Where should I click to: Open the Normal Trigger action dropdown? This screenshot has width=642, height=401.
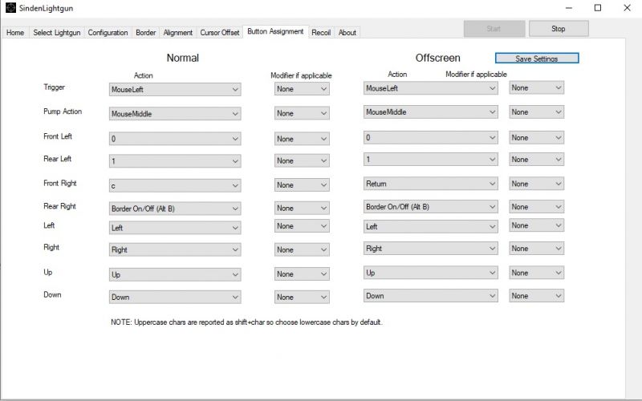click(173, 90)
